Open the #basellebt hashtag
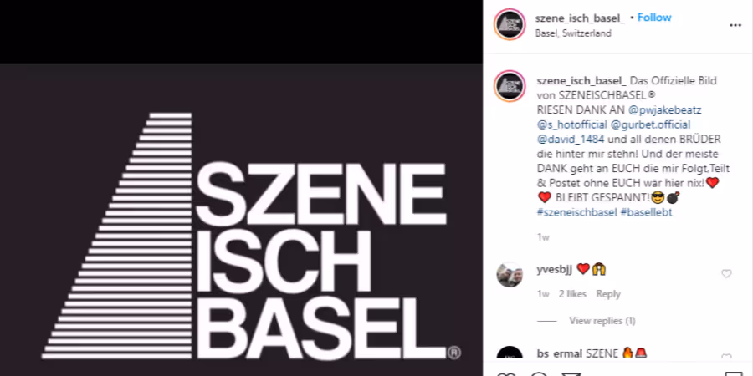The height and width of the screenshot is (376, 753). coord(647,212)
